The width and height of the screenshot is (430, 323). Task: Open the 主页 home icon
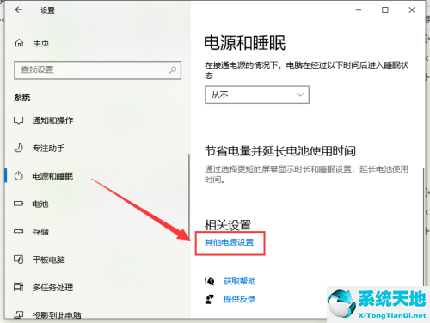(19, 43)
